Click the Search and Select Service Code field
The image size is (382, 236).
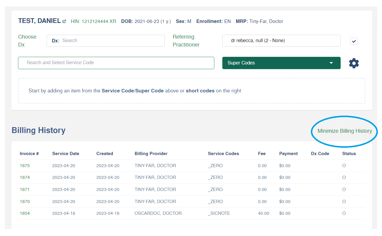(116, 63)
